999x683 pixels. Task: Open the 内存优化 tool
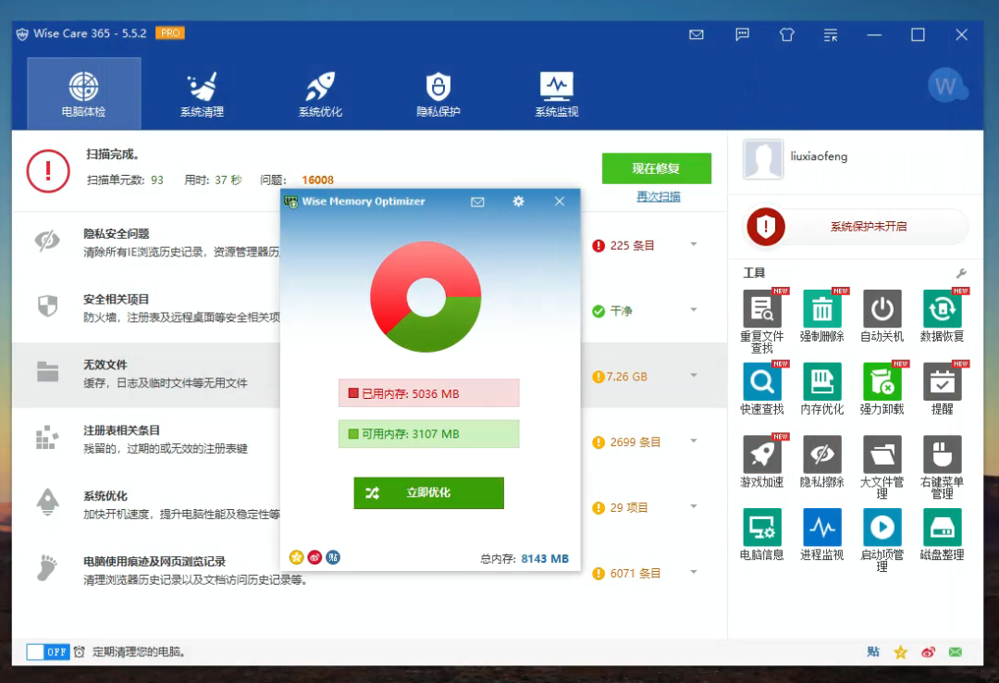pyautogui.click(x=822, y=389)
